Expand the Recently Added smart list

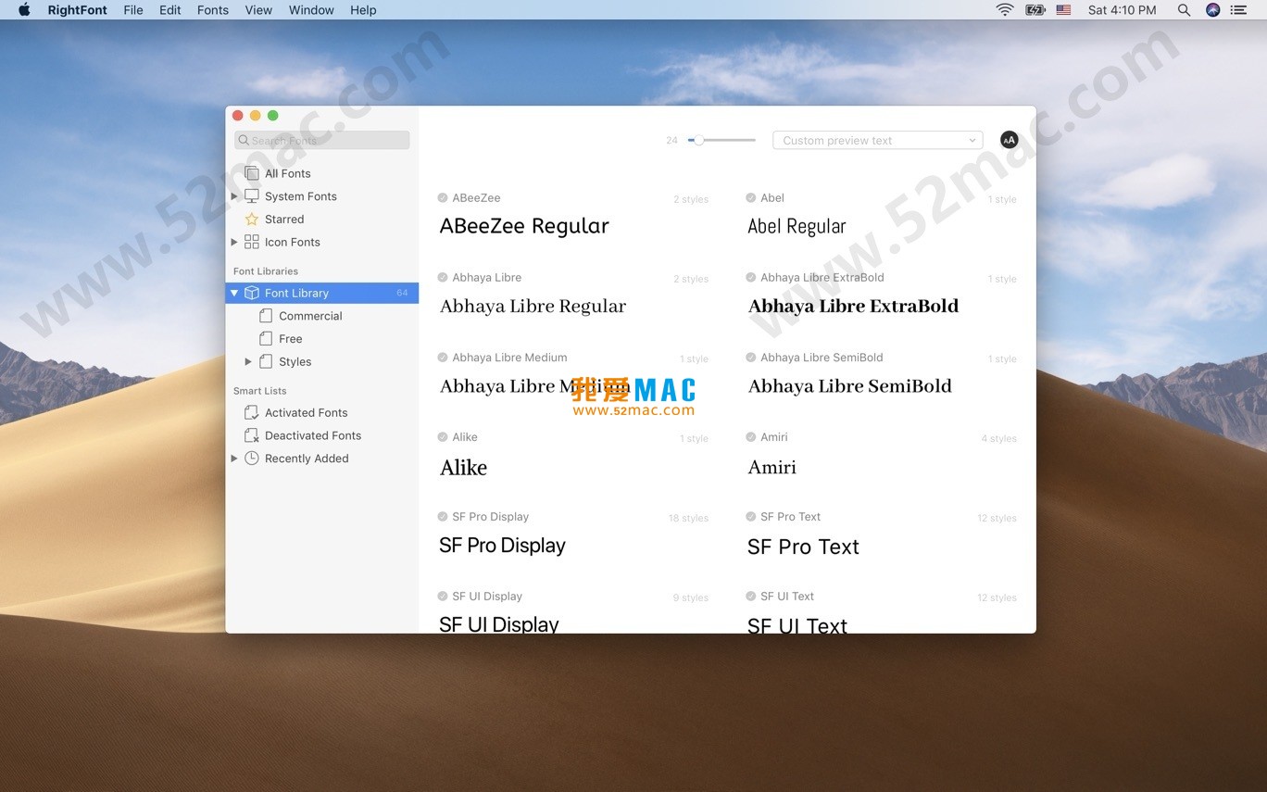[x=234, y=459]
